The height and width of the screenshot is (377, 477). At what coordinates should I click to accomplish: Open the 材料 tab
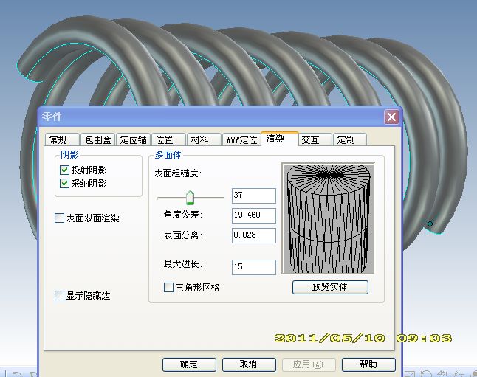(199, 140)
